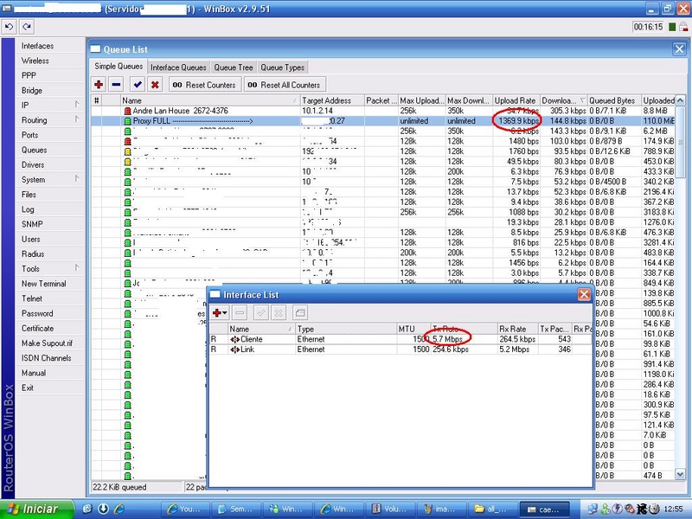Click the green status indicator beside timer
Image resolution: width=692 pixels, height=519 pixels.
coord(672,27)
